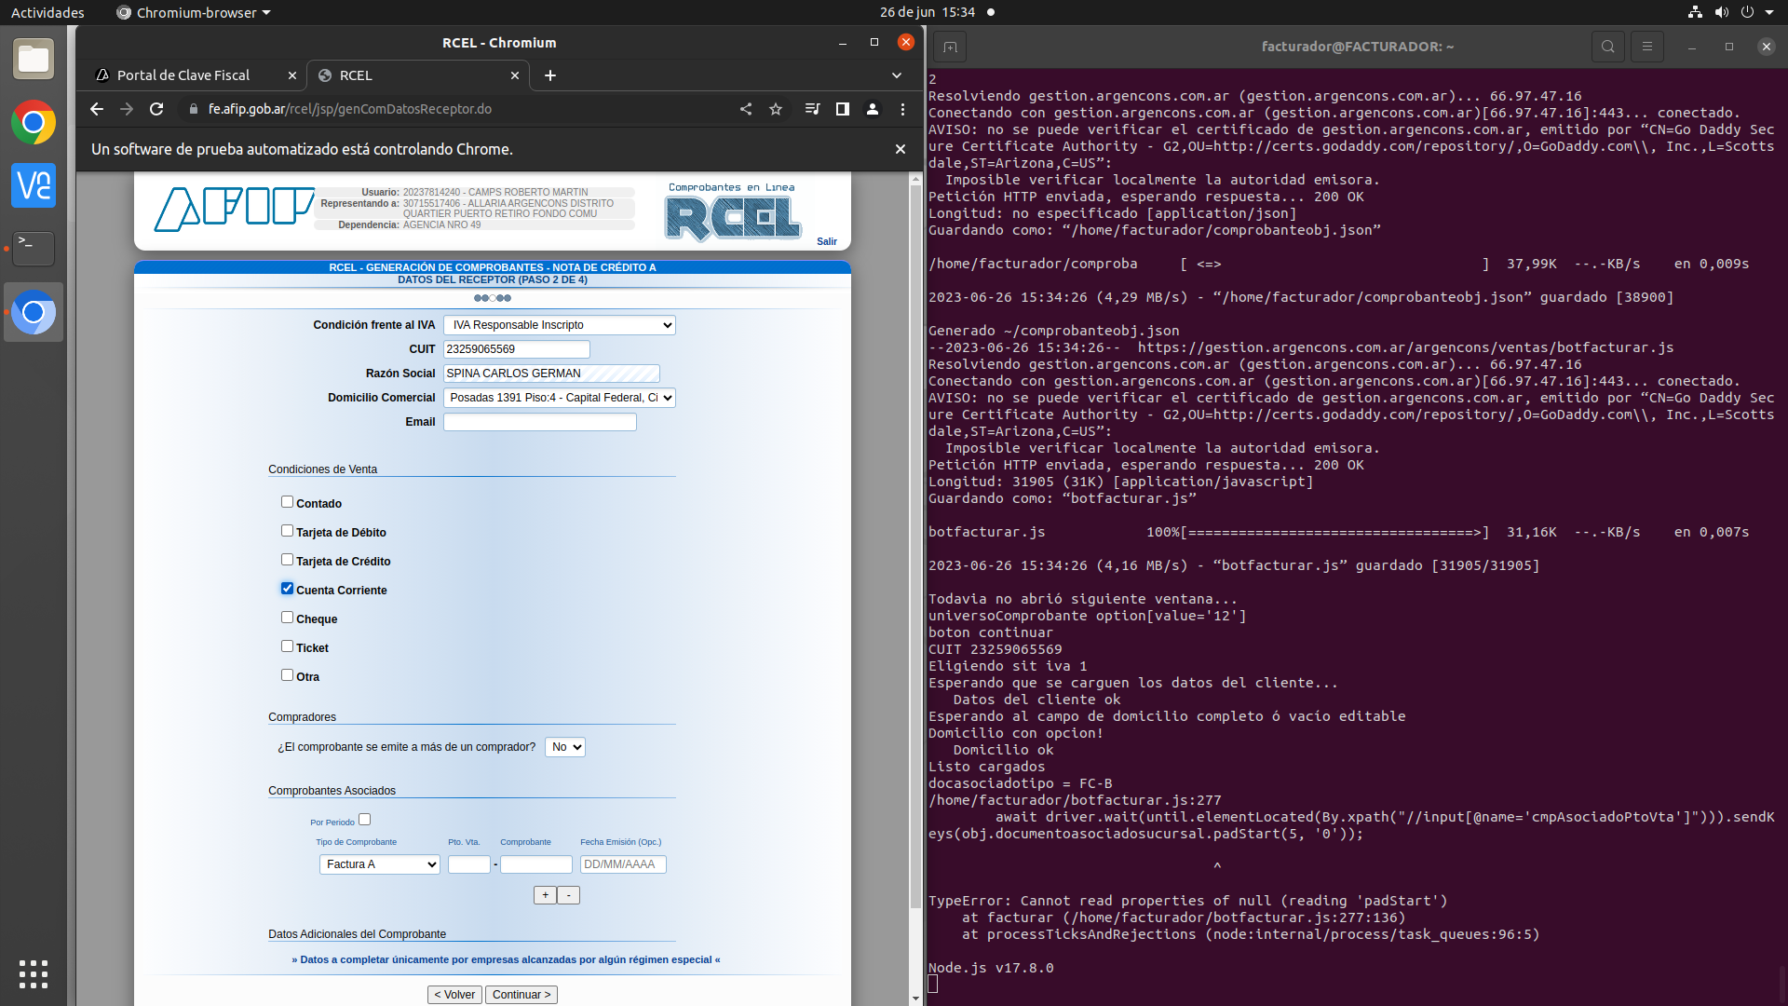
Task: Enable the Por Periodo checkbox
Action: coord(365,820)
